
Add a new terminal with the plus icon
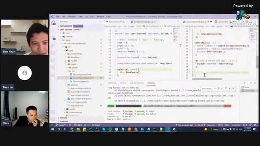245,83
